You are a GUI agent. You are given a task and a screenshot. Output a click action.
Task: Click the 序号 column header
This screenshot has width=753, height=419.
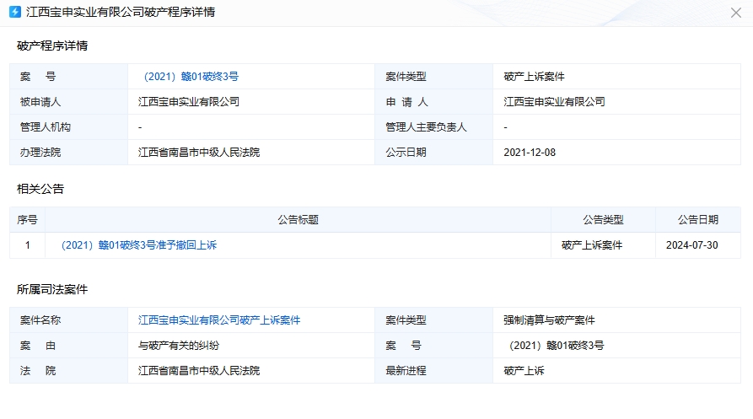coord(27,220)
